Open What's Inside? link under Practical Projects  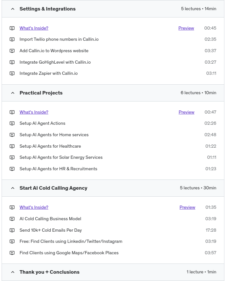pos(34,112)
